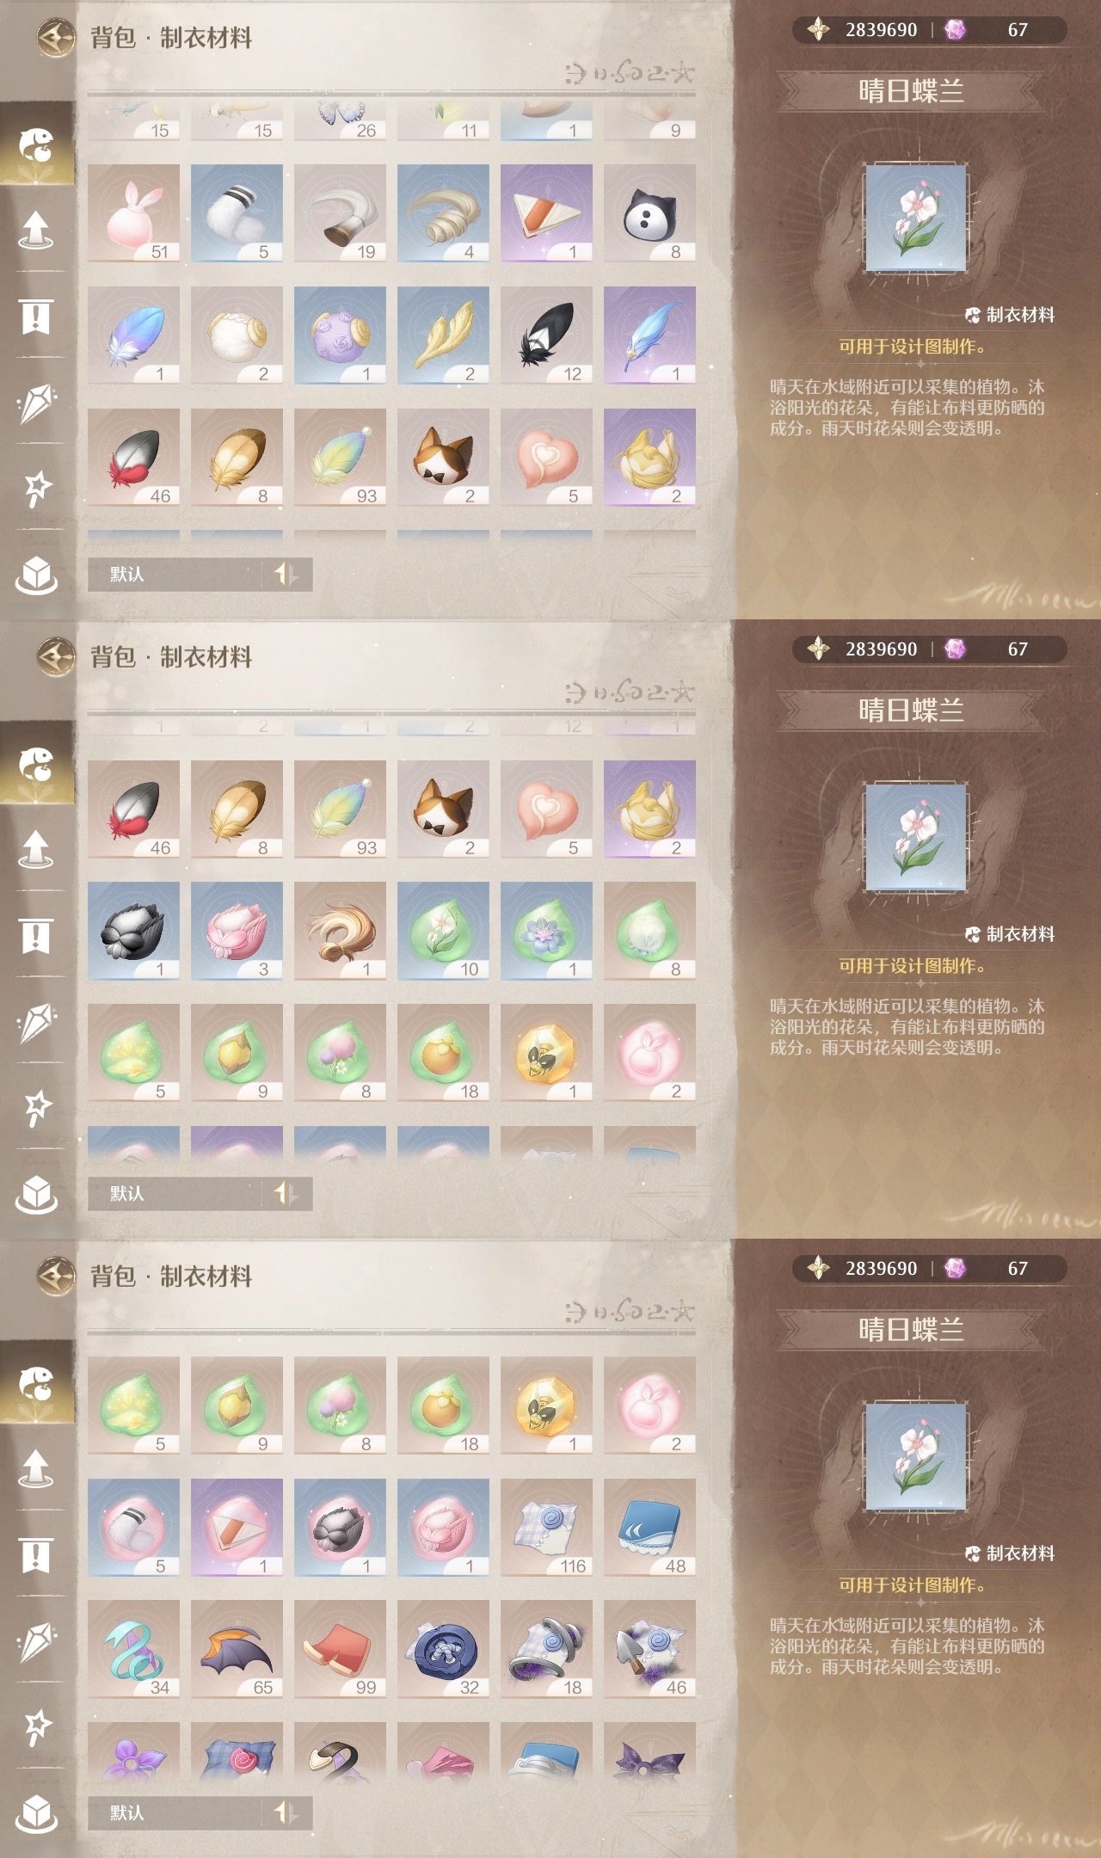Select the teal ribbon material with 34
Screen dimensions: 1101x1858
(x=133, y=1649)
